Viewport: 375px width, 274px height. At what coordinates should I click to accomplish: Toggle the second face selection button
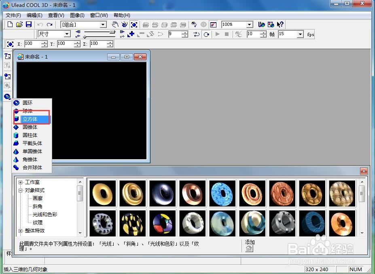[x=155, y=25]
